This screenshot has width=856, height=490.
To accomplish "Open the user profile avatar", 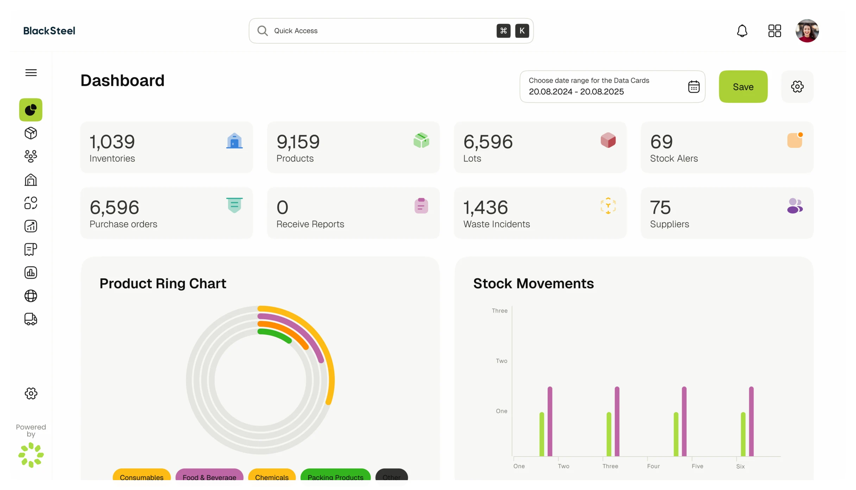I will (x=807, y=31).
